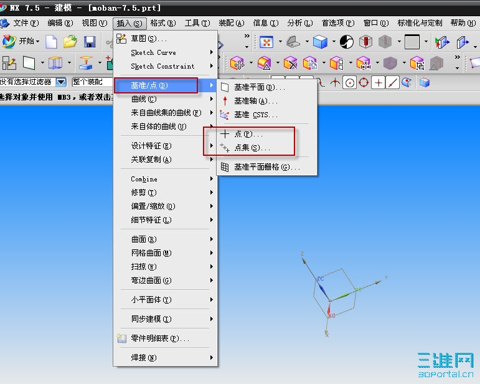Screen dimensions: 480x384
Task: Click the Move Face synchronous icon
Action: [x=237, y=63]
